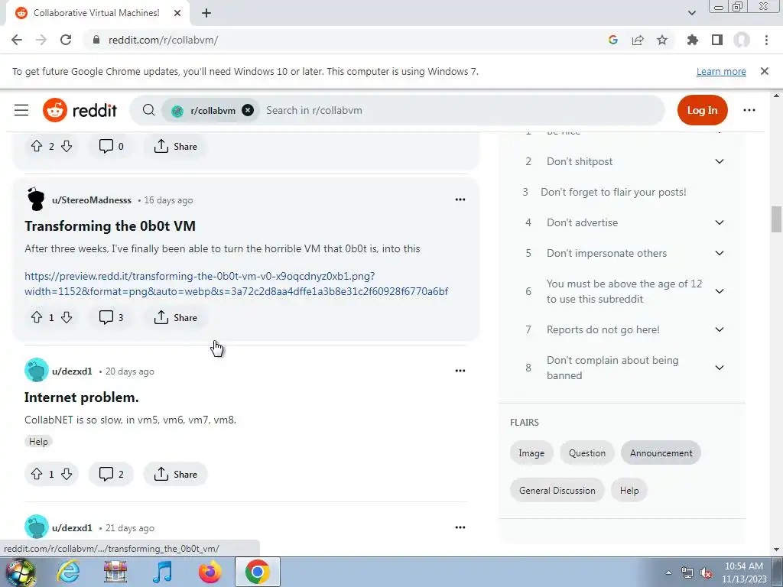
Task: Expand the Don't shitpost rule
Action: pyautogui.click(x=719, y=161)
